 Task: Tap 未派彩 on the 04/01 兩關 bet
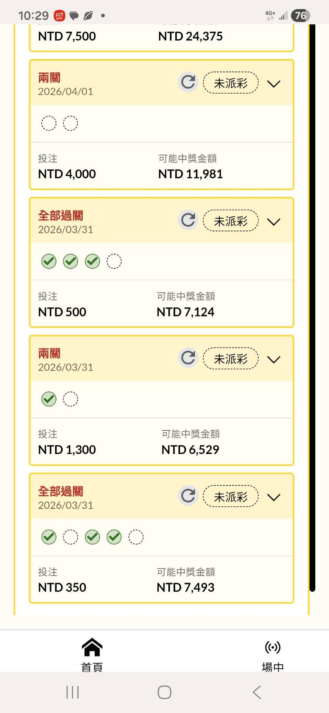tap(231, 83)
